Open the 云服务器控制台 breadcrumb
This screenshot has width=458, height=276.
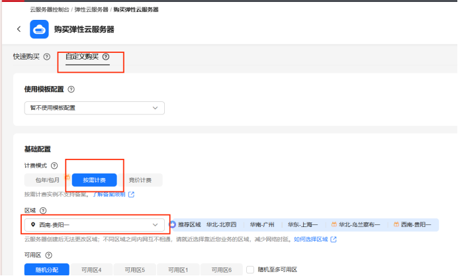[x=50, y=10]
